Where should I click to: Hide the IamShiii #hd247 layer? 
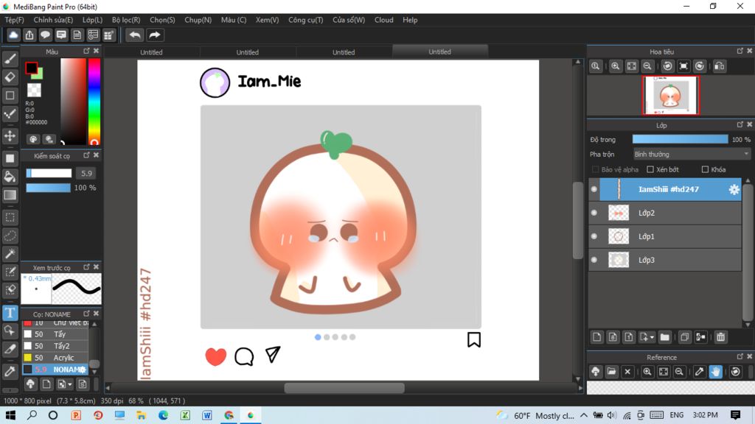[594, 189]
